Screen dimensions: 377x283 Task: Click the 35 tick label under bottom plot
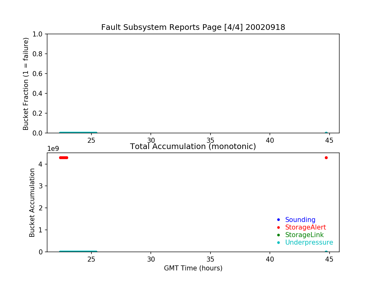click(x=210, y=260)
